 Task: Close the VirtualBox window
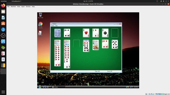[168, 4]
